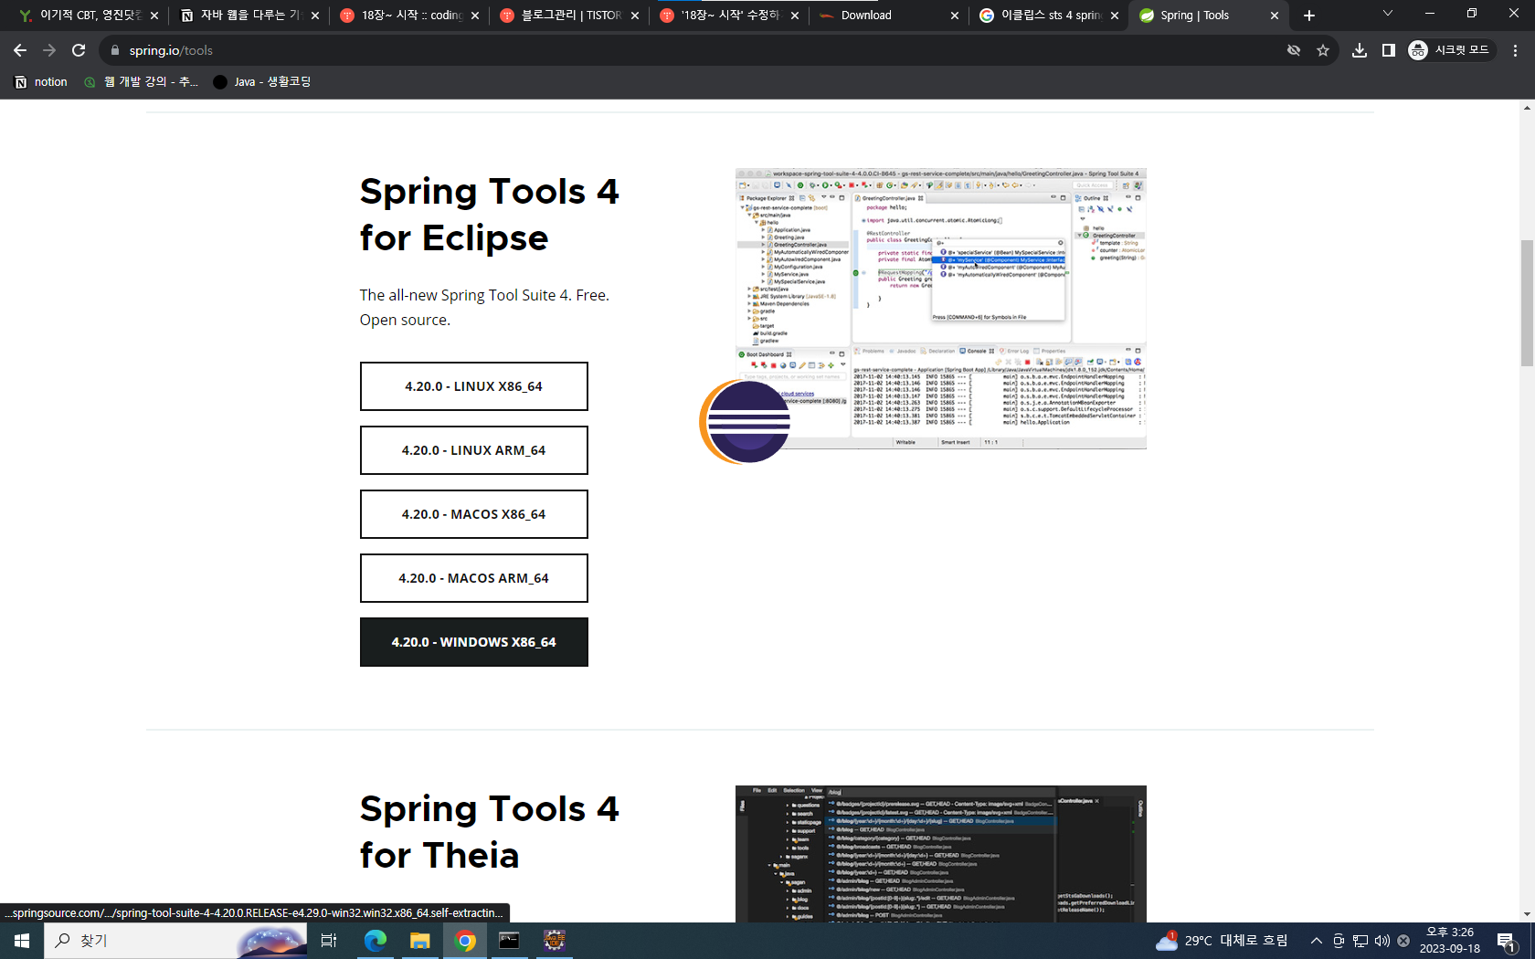Switch to the 이기적 CBT tab
The width and height of the screenshot is (1535, 959).
(88, 16)
